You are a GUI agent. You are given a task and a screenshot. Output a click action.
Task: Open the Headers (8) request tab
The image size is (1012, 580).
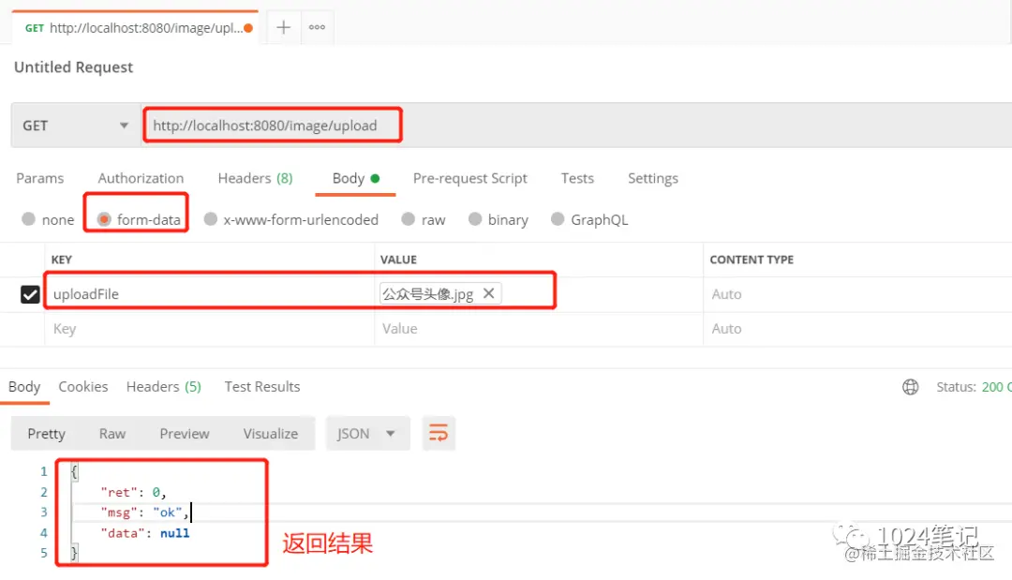255,178
